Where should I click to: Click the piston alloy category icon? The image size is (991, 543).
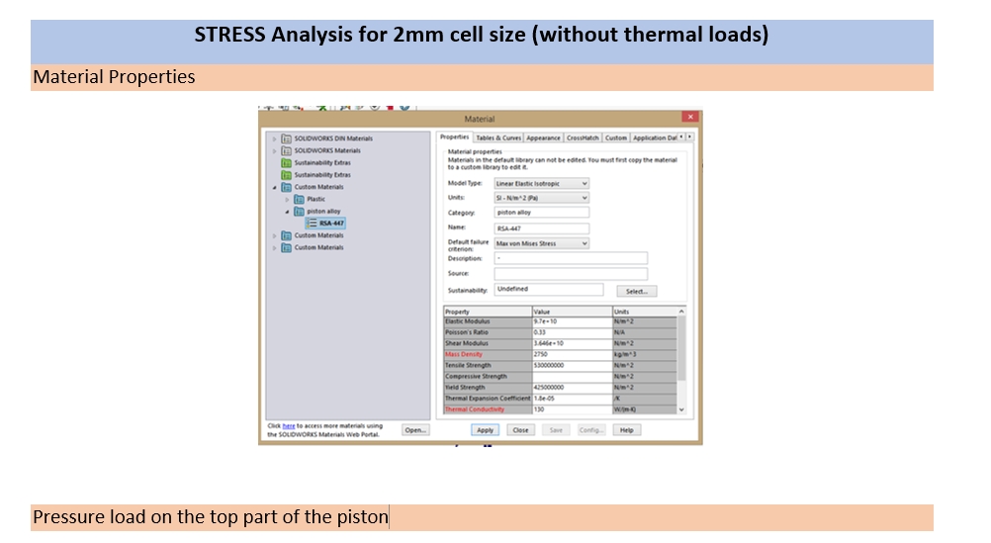point(297,211)
